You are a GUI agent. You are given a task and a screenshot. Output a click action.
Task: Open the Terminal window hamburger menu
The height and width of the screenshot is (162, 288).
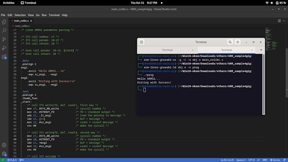click(238, 42)
